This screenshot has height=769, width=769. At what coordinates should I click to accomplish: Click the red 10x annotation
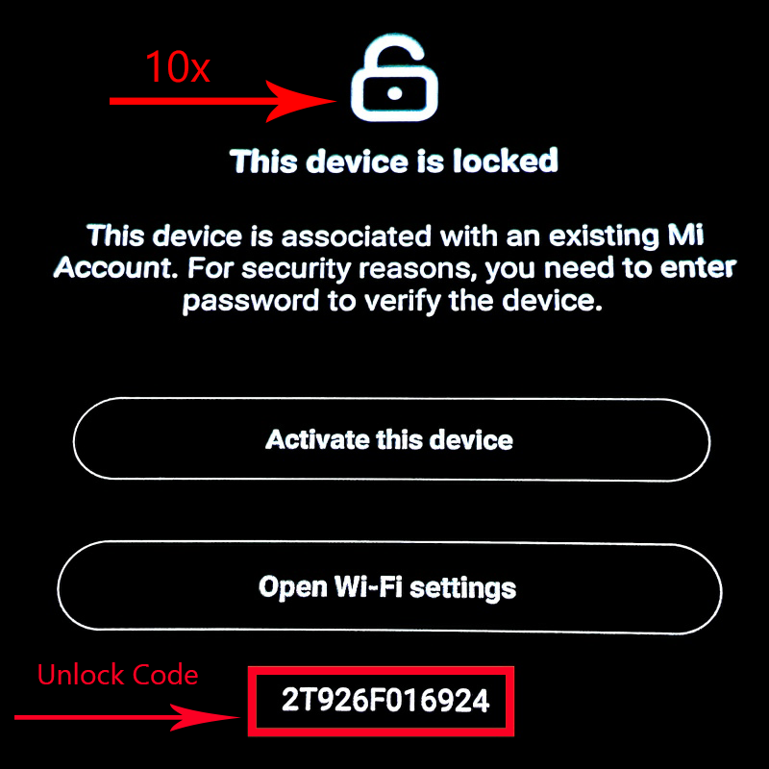click(x=178, y=66)
